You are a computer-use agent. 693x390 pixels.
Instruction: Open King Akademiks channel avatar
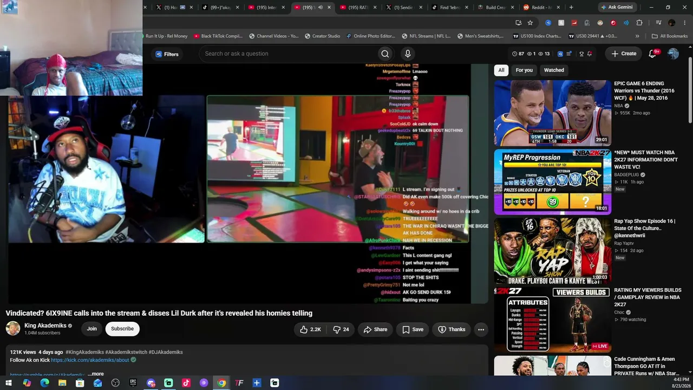pyautogui.click(x=13, y=328)
